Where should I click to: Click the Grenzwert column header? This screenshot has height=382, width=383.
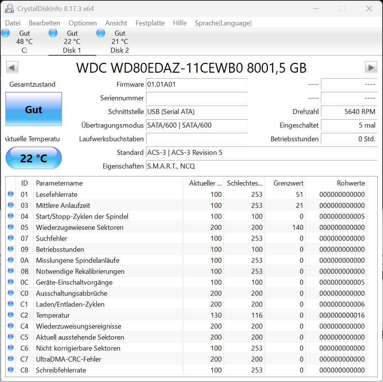[x=285, y=183]
